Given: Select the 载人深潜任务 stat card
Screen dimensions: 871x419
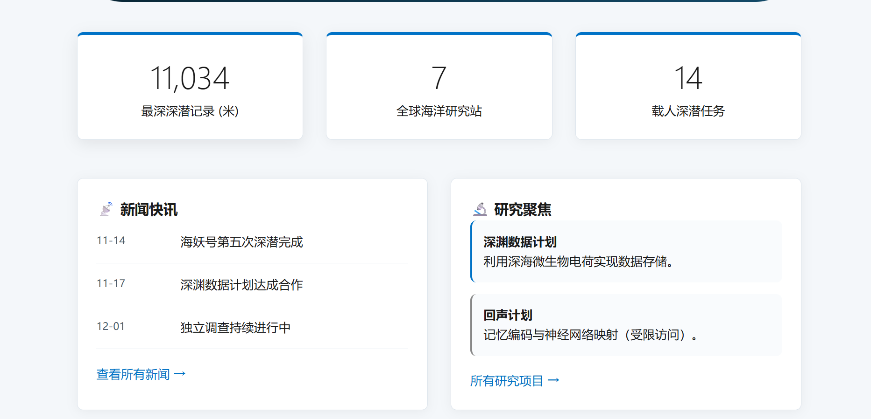Looking at the screenshot, I should point(688,86).
